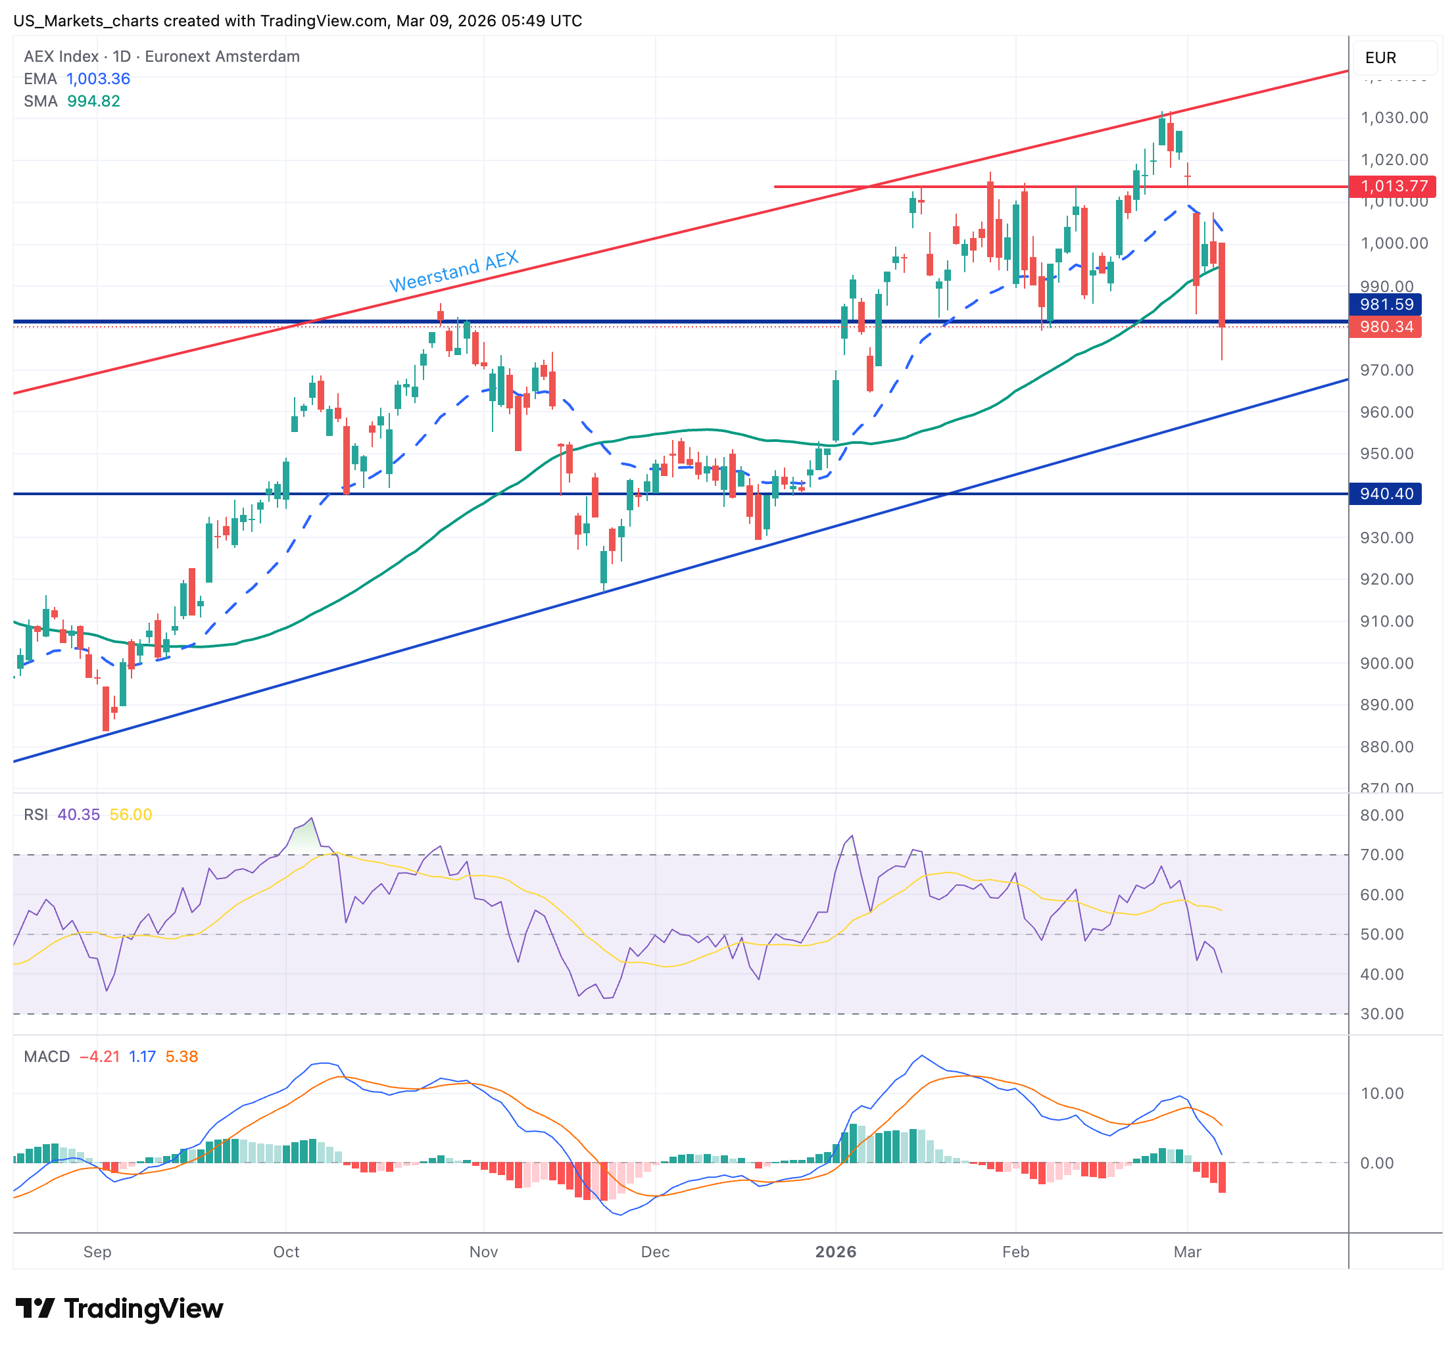
Task: Click the AEX Index chart title
Action: 61,56
